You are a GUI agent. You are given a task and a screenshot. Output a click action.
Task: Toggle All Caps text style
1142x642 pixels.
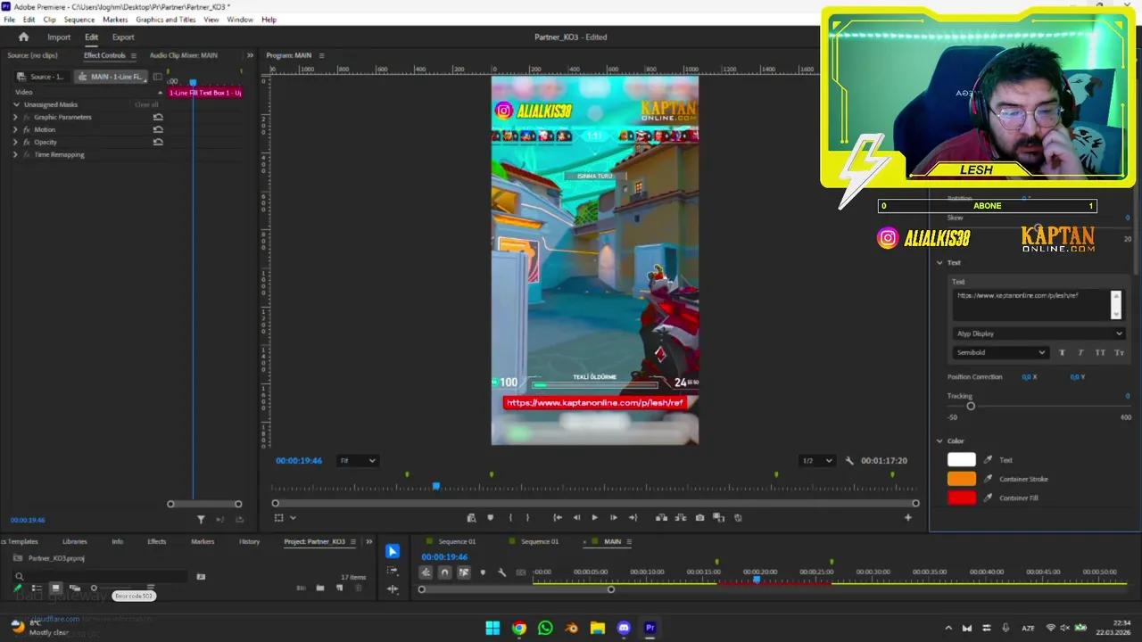[x=1100, y=352]
